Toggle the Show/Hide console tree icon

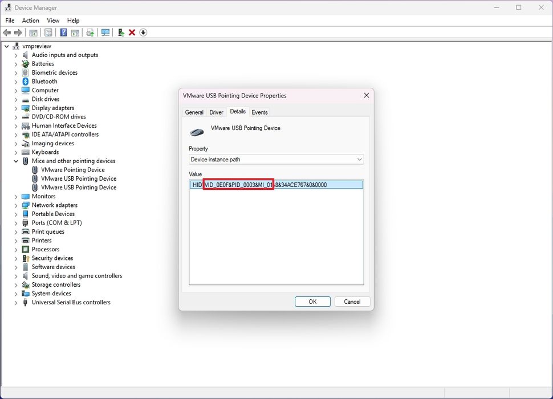click(32, 32)
